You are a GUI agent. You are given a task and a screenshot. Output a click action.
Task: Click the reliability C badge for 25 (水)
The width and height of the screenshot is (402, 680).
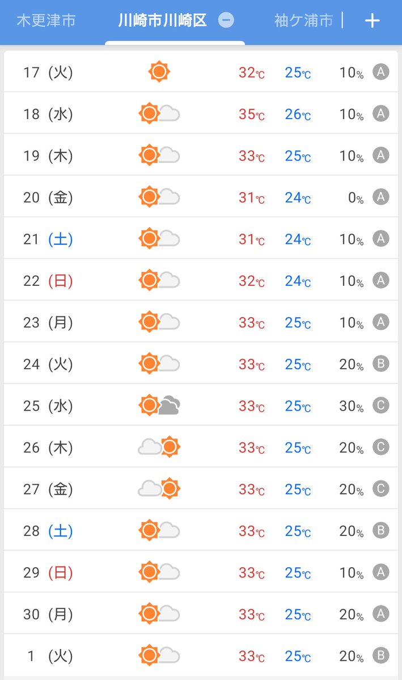click(x=381, y=406)
